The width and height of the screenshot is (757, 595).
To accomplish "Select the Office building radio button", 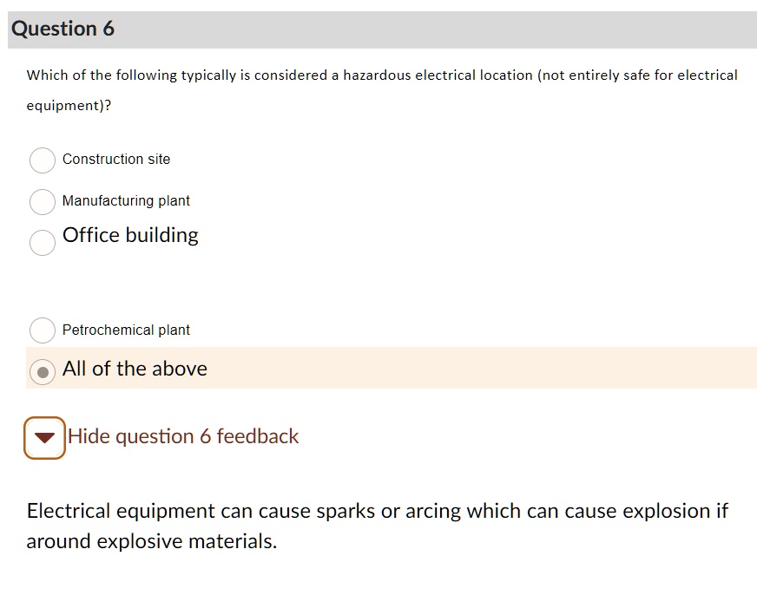I will (42, 242).
